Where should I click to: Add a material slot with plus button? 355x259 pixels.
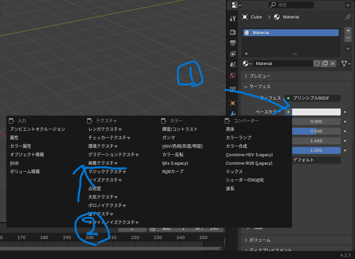coord(348,30)
